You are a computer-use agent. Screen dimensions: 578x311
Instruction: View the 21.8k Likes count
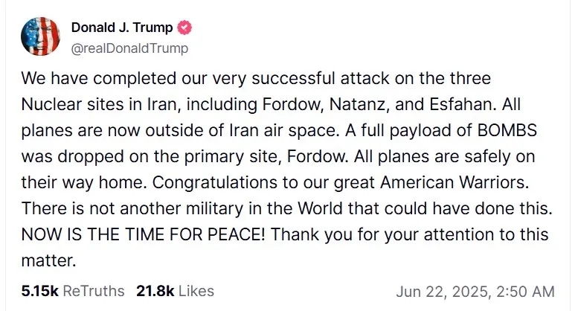[155, 290]
